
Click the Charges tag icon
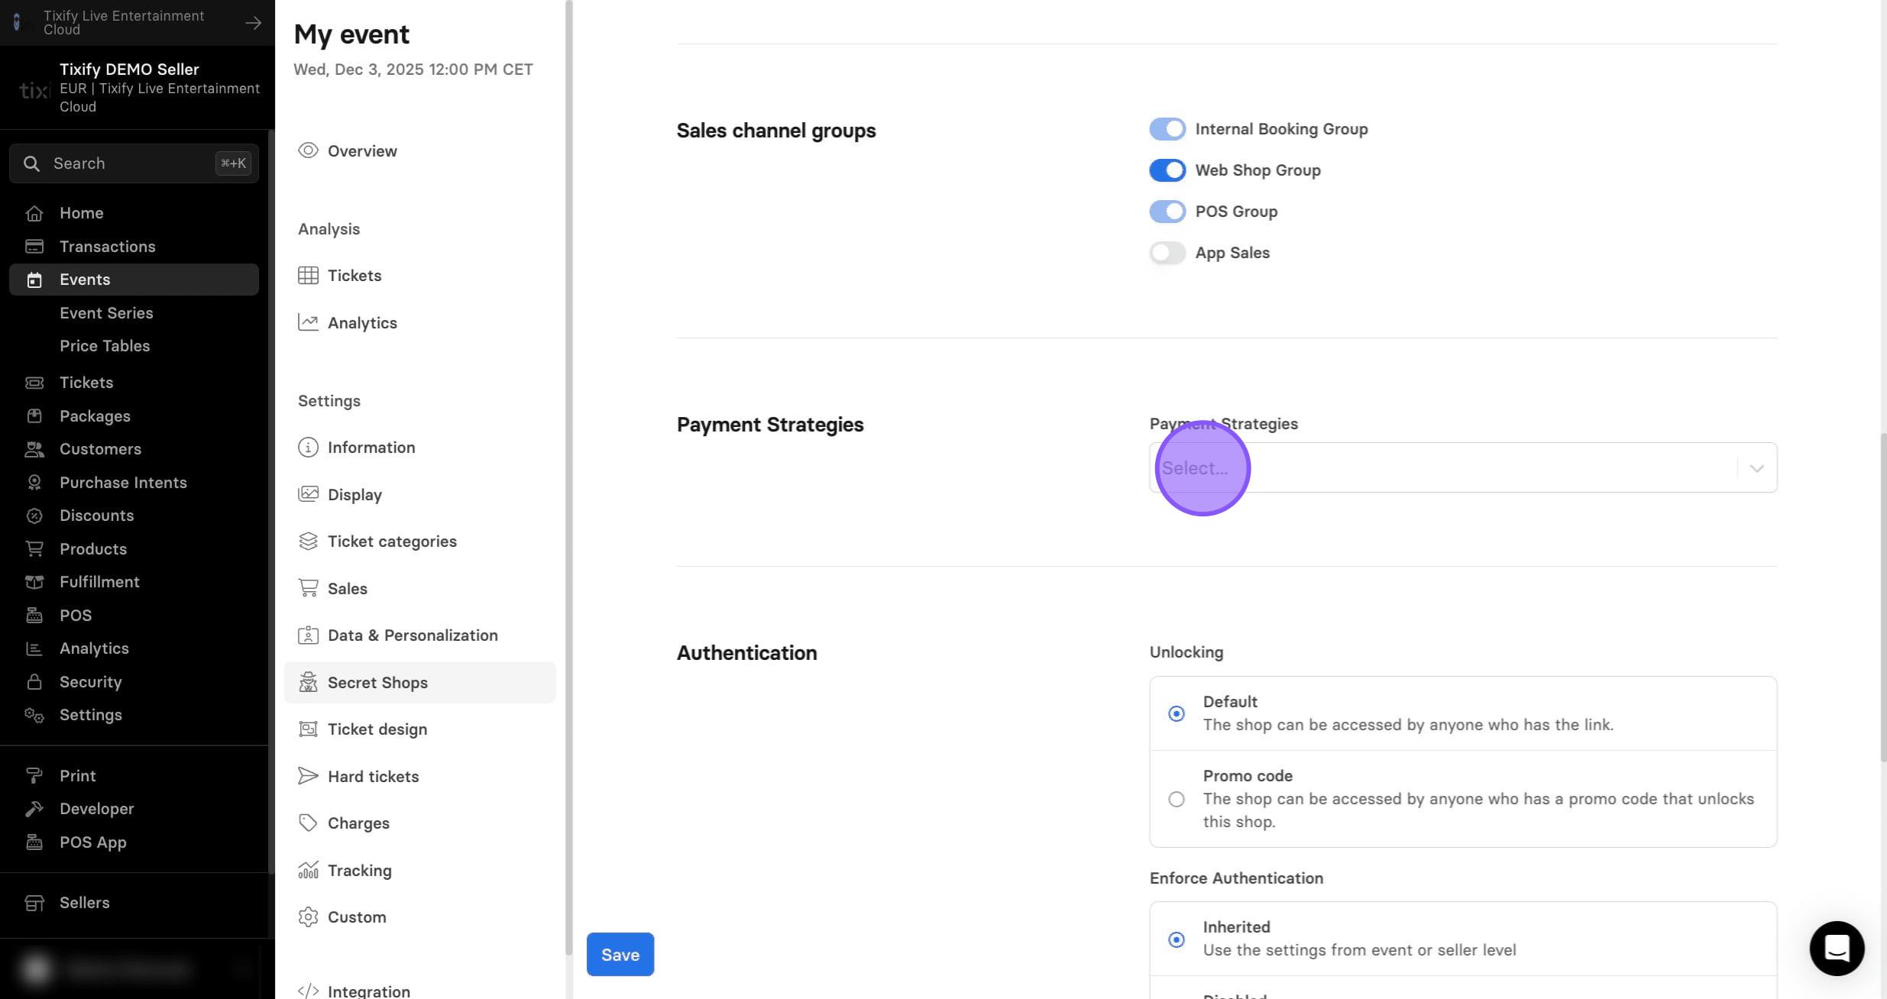308,823
